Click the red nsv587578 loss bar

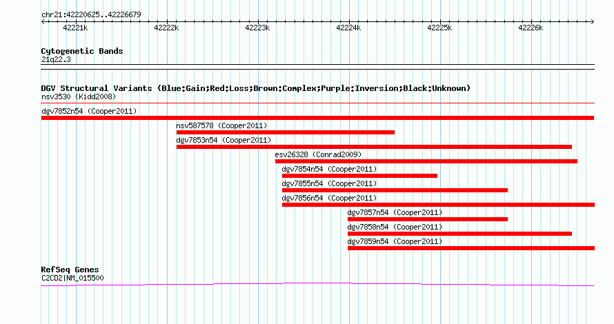pos(286,132)
